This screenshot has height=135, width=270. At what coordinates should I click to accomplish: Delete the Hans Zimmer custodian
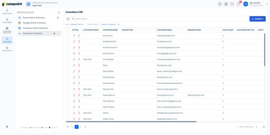(79, 101)
